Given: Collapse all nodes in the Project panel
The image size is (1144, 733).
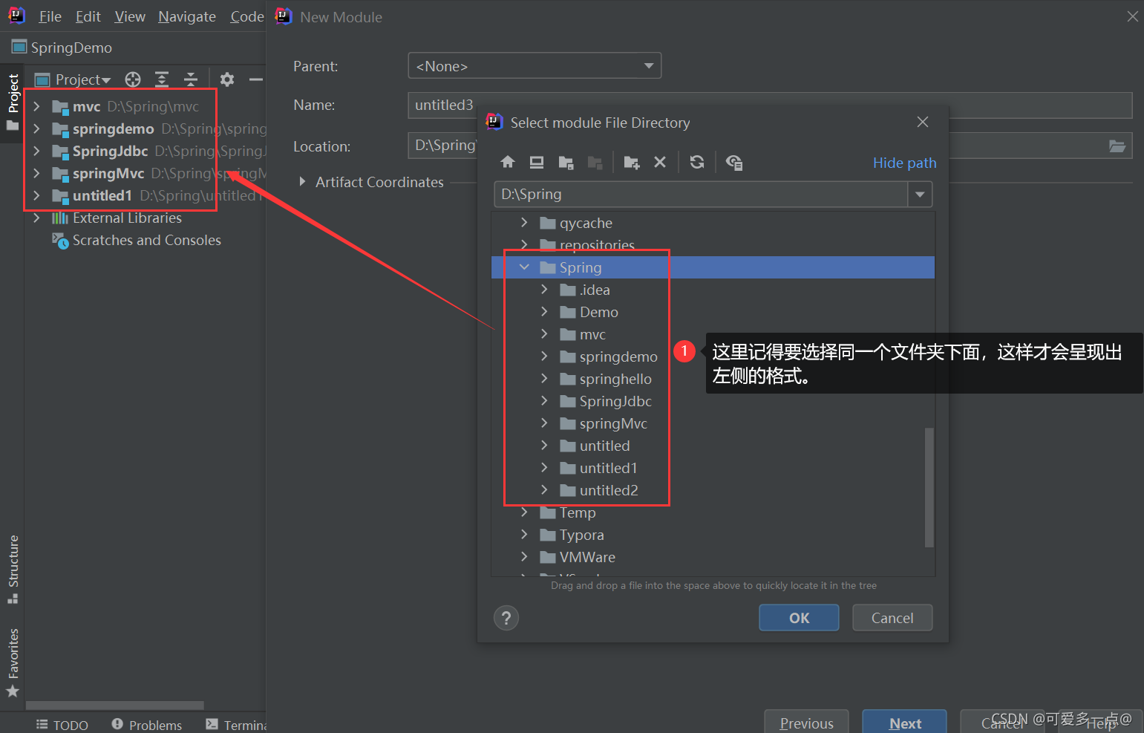Looking at the screenshot, I should click(190, 79).
